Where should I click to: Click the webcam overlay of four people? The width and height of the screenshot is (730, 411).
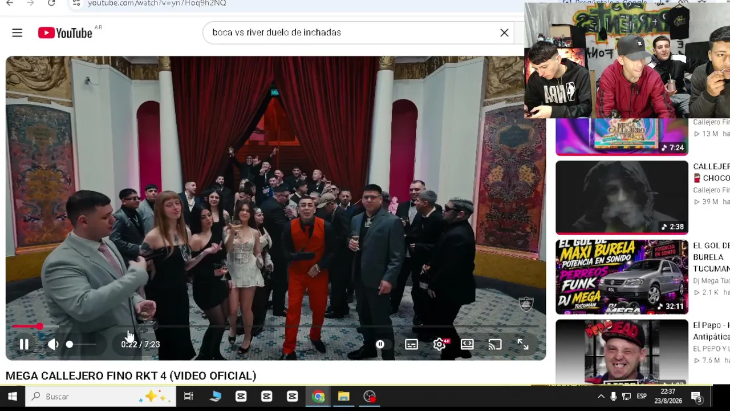point(627,60)
